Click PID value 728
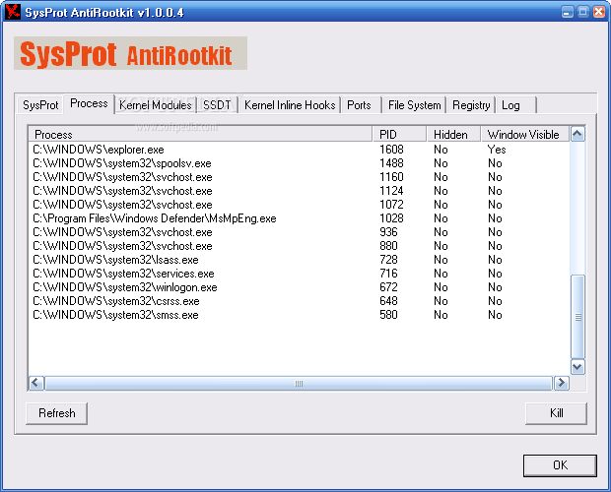611x492 pixels. point(388,260)
